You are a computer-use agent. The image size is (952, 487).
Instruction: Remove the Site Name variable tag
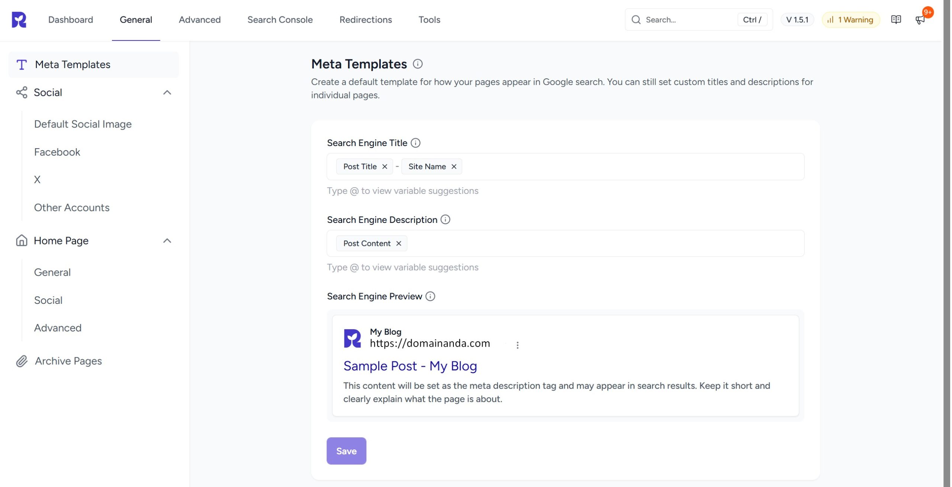(454, 167)
